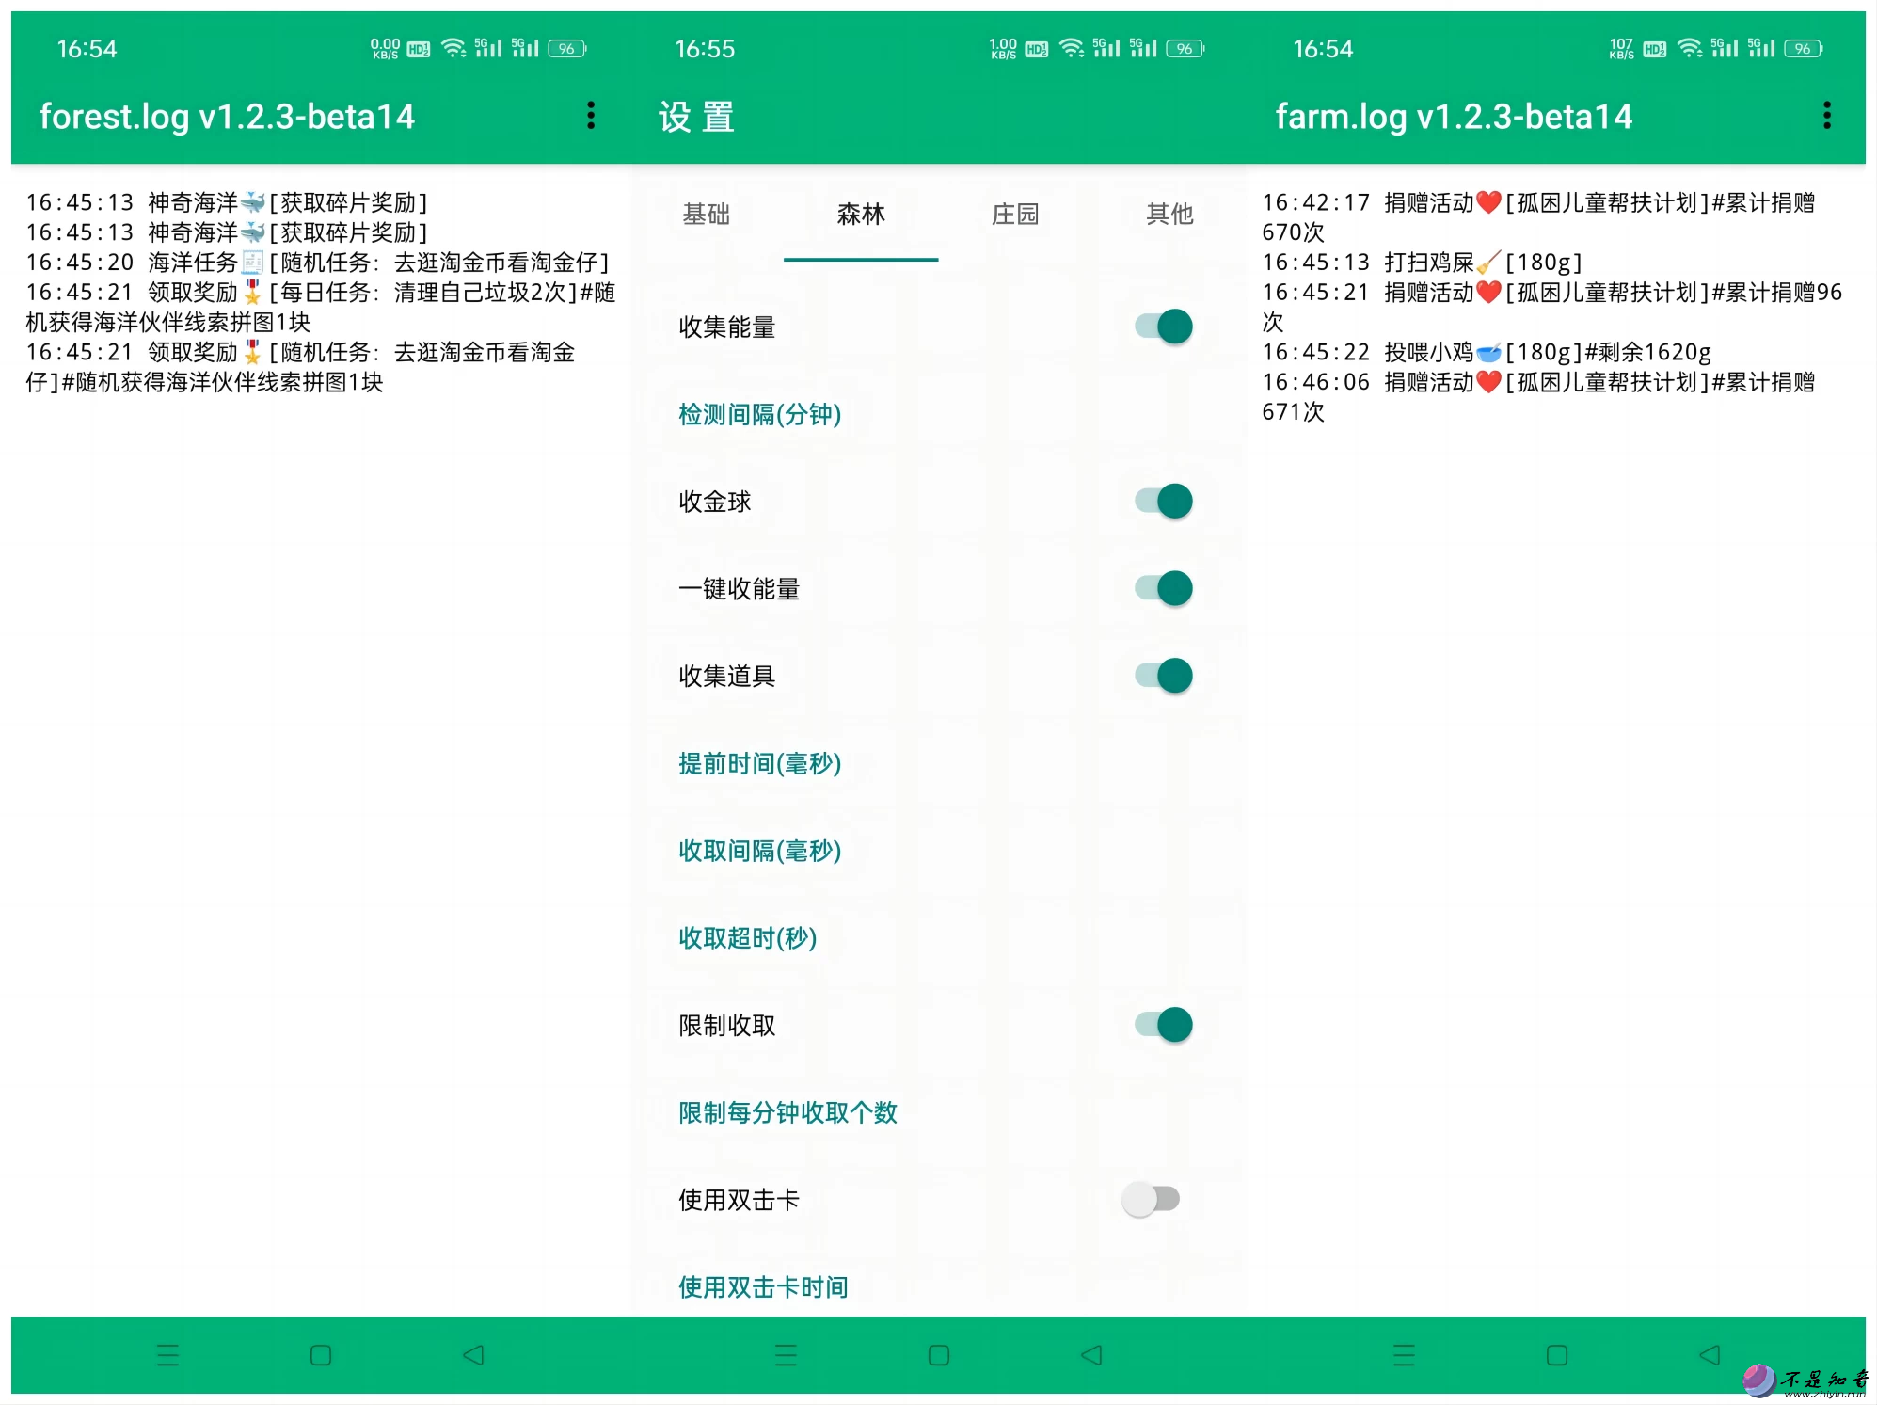Enable 使用双击卡 switch
The width and height of the screenshot is (1877, 1405).
1151,1199
